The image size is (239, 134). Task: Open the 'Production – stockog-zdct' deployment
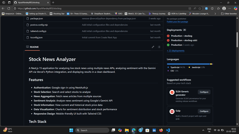coord(184,40)
